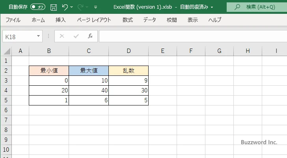Open the Redo history dropdown arrow

pos(87,7)
